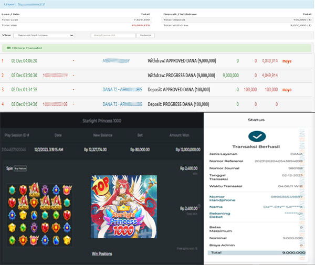Select Jenis Layanan value DANA
The height and width of the screenshot is (265, 315).
(296, 154)
